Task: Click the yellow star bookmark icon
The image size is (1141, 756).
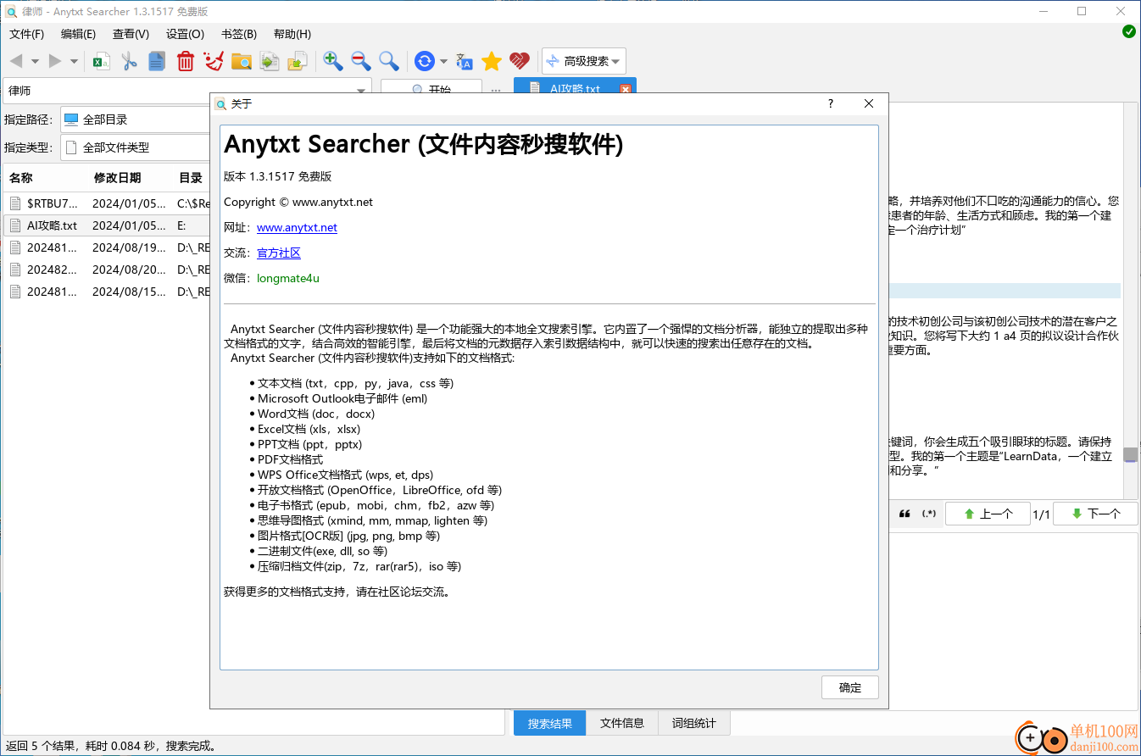Action: coord(492,61)
